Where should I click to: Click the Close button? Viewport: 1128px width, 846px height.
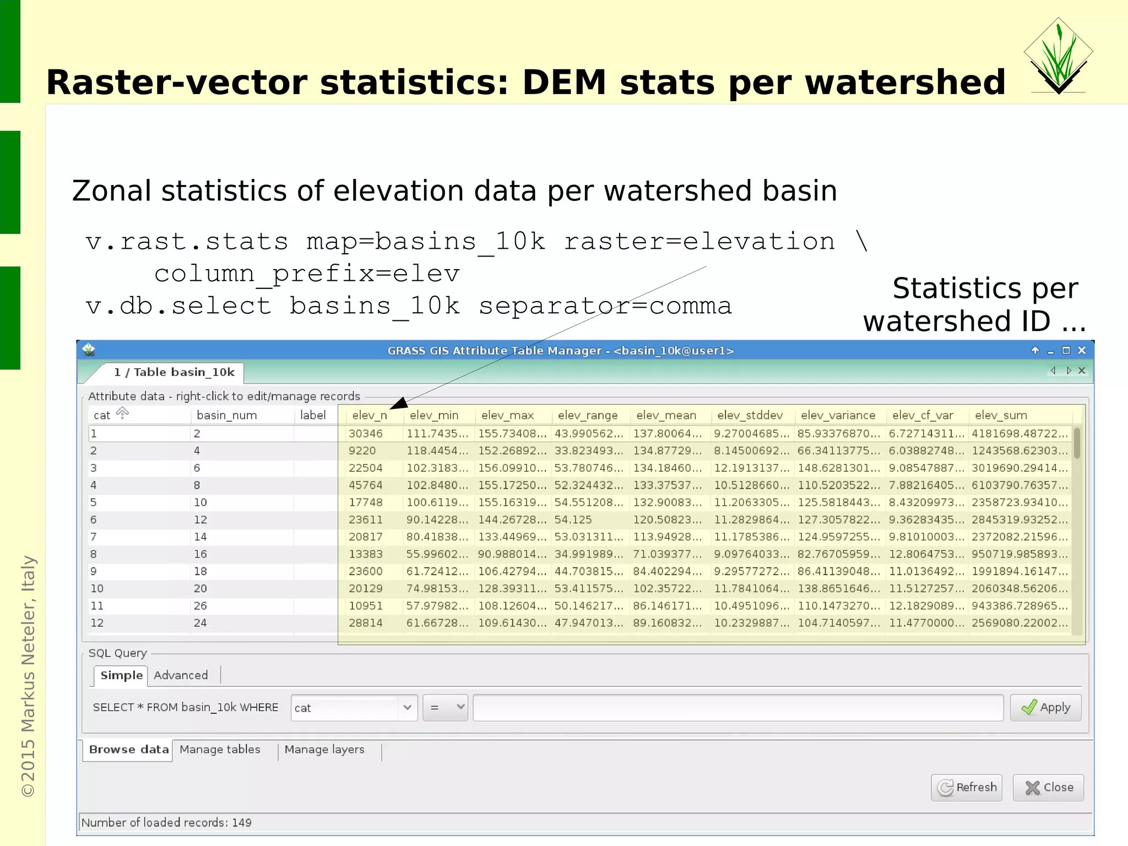click(1048, 788)
